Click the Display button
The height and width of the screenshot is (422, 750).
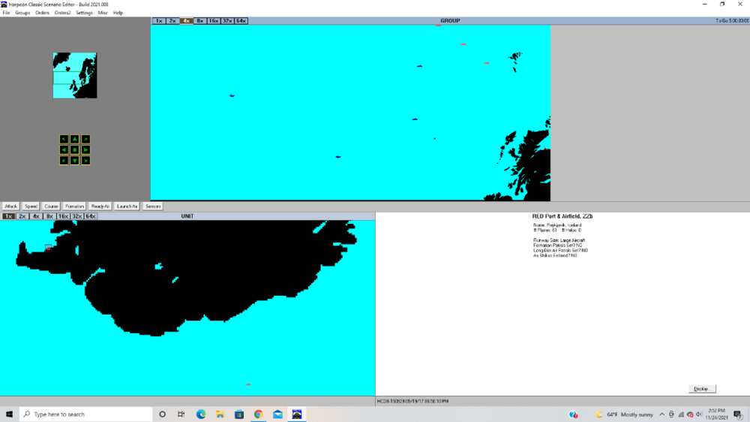(702, 389)
